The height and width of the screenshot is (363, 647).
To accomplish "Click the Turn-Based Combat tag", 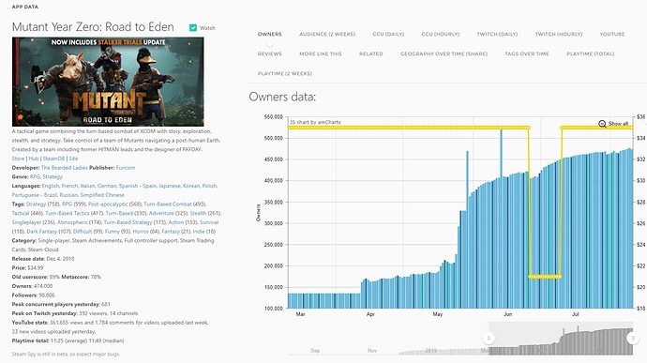I will pos(168,204).
